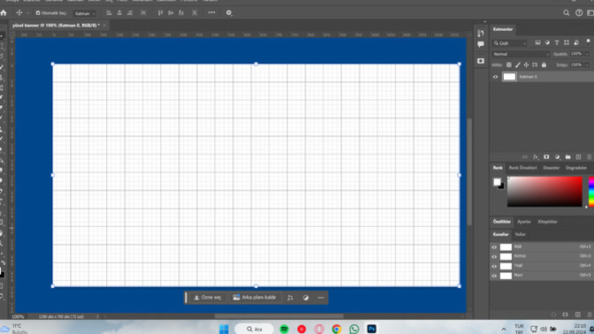Filter layers by type T icon

[x=557, y=42]
